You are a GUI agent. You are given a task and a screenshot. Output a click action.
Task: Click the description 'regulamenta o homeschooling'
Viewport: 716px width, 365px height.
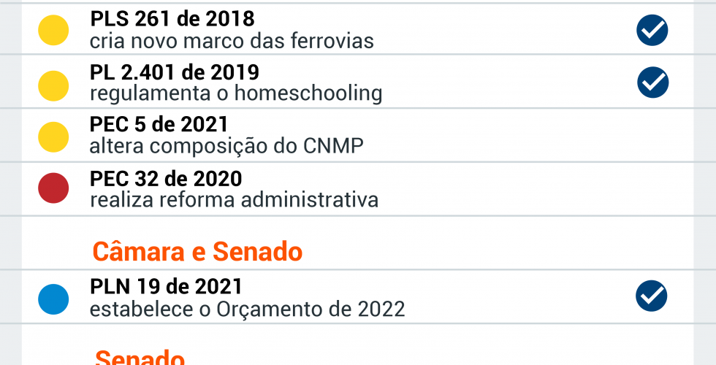[x=236, y=93]
